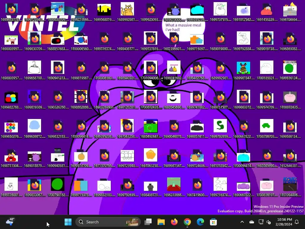Select desktop file 1689019138
Viewport: 305px width, 229px height.
pos(267,41)
